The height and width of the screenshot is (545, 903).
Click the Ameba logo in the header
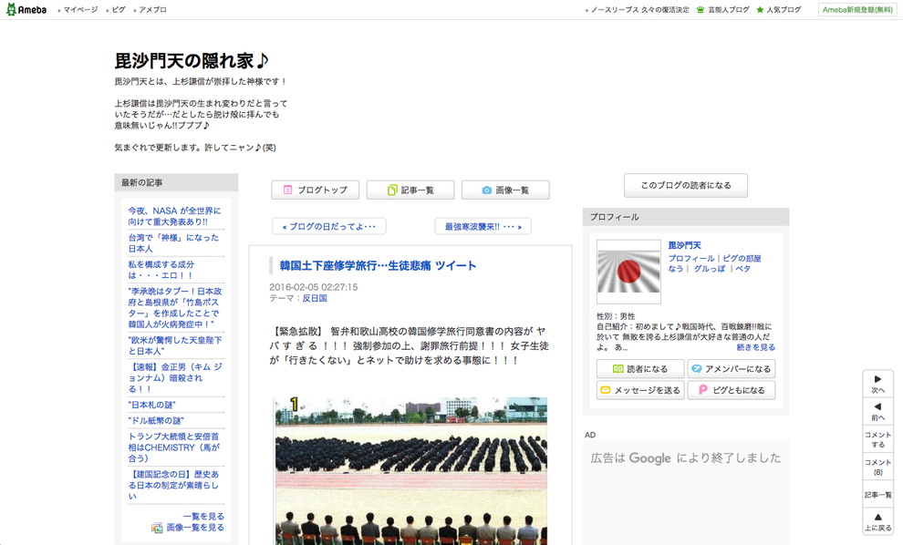tap(26, 10)
